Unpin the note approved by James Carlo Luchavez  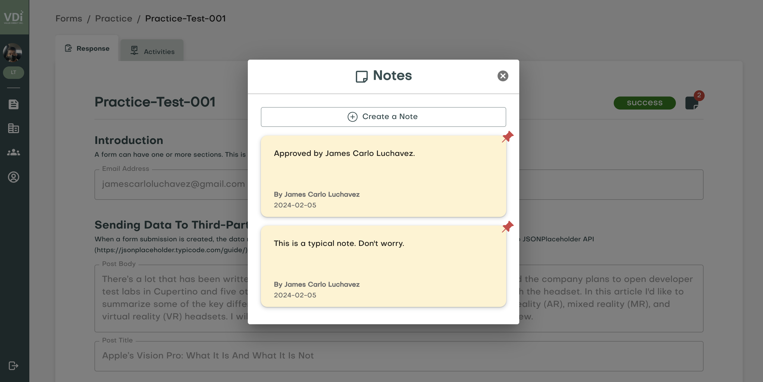point(507,137)
